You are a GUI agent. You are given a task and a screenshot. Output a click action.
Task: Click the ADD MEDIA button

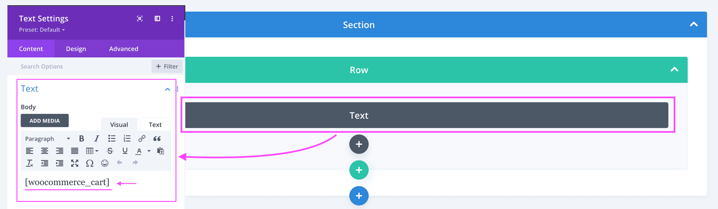point(44,120)
